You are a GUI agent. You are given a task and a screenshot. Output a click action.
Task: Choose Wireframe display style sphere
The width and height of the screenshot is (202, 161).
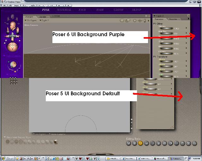point(16,142)
